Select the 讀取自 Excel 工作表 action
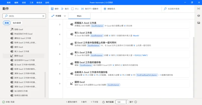Screen dimensions: 202x105 (x=23, y=38)
